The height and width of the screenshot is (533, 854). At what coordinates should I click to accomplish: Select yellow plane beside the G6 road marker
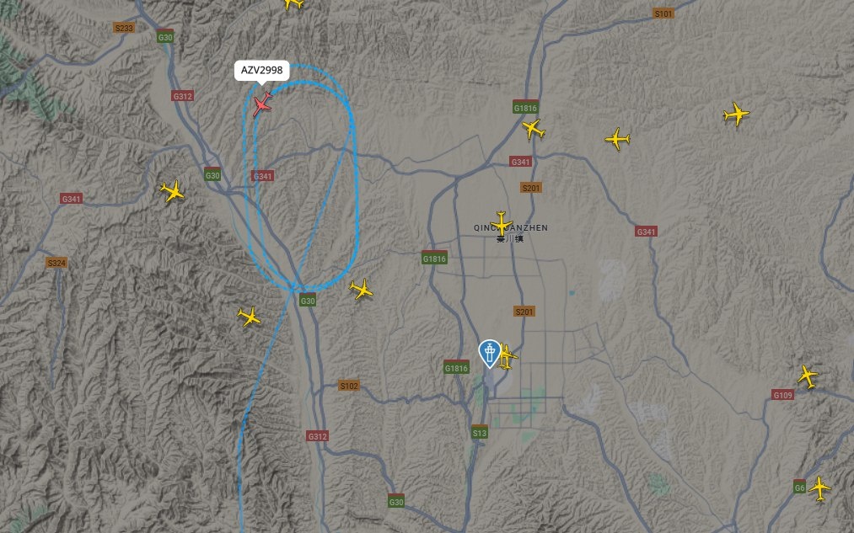[819, 488]
